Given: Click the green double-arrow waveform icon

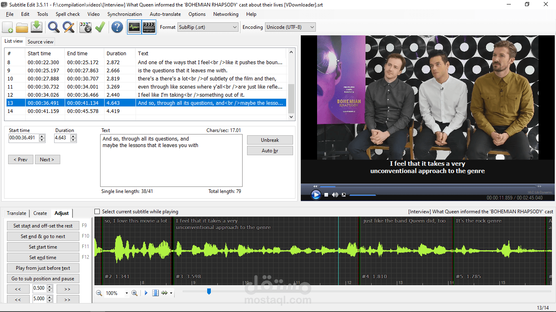Looking at the screenshot, I should pos(164,293).
